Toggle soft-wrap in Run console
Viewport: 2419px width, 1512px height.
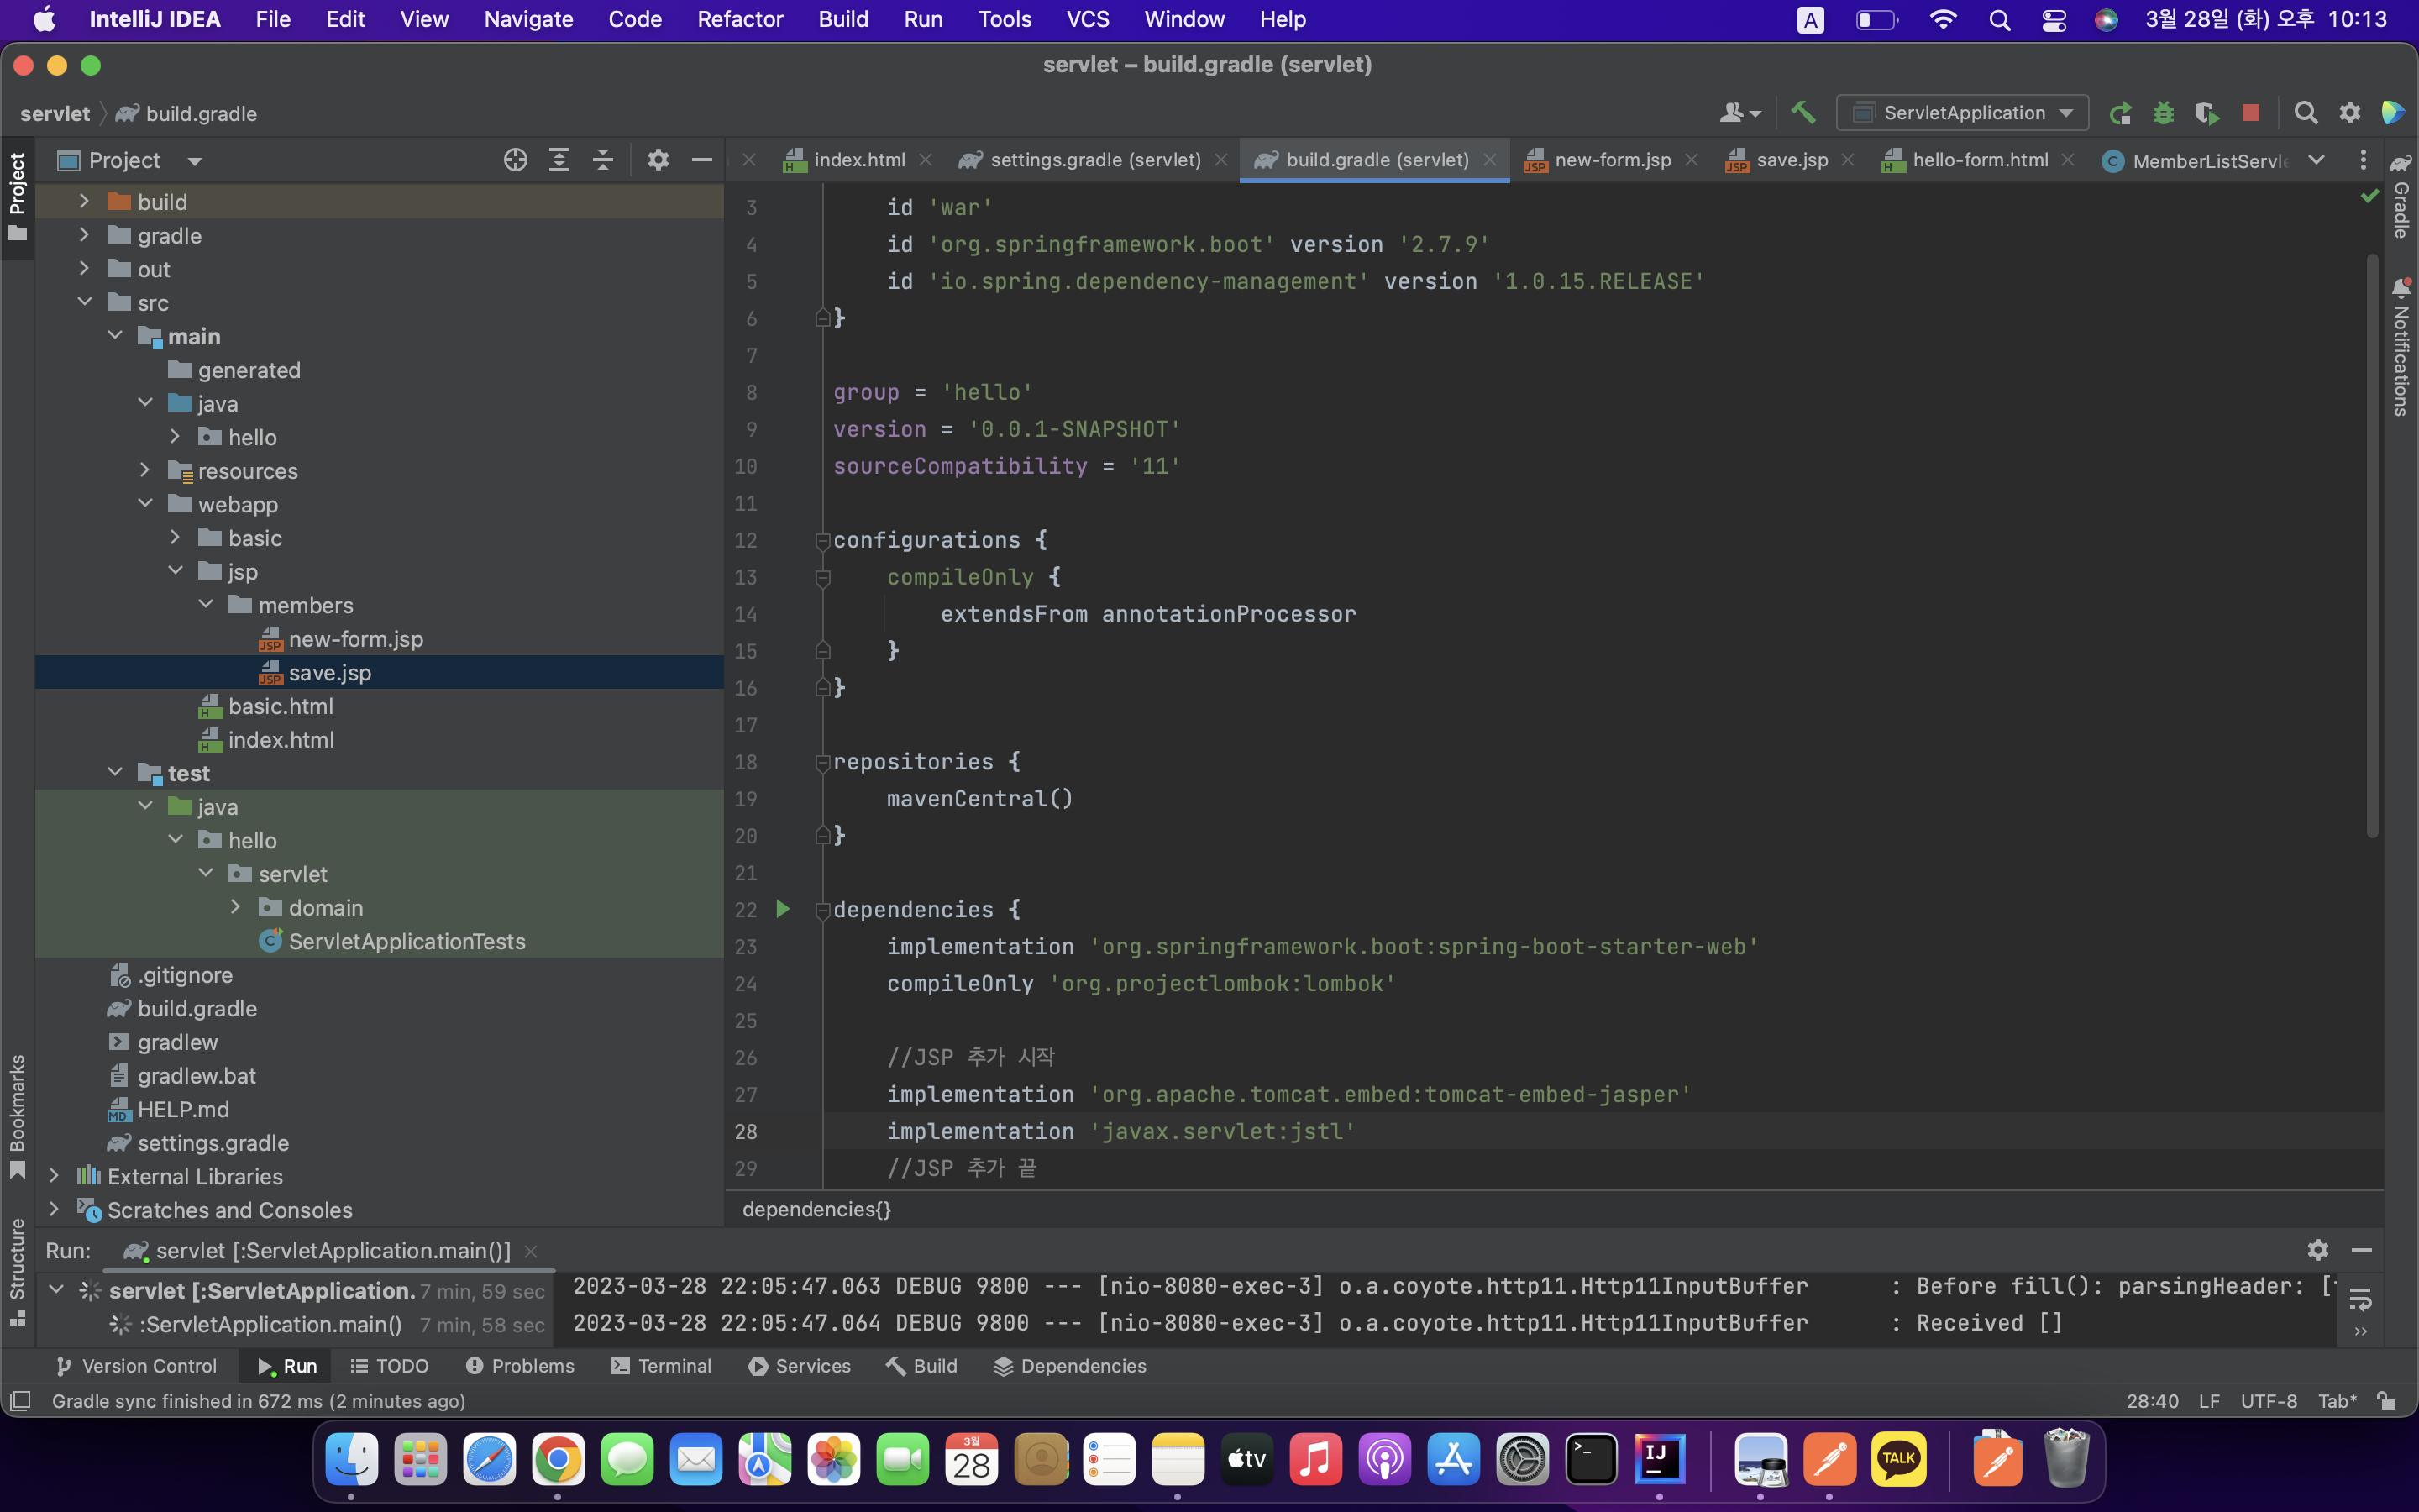(2361, 1298)
